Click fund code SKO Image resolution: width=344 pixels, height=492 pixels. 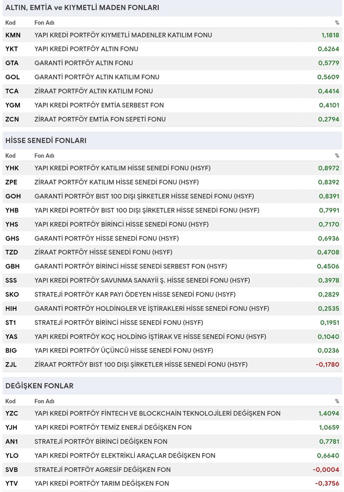pyautogui.click(x=12, y=294)
